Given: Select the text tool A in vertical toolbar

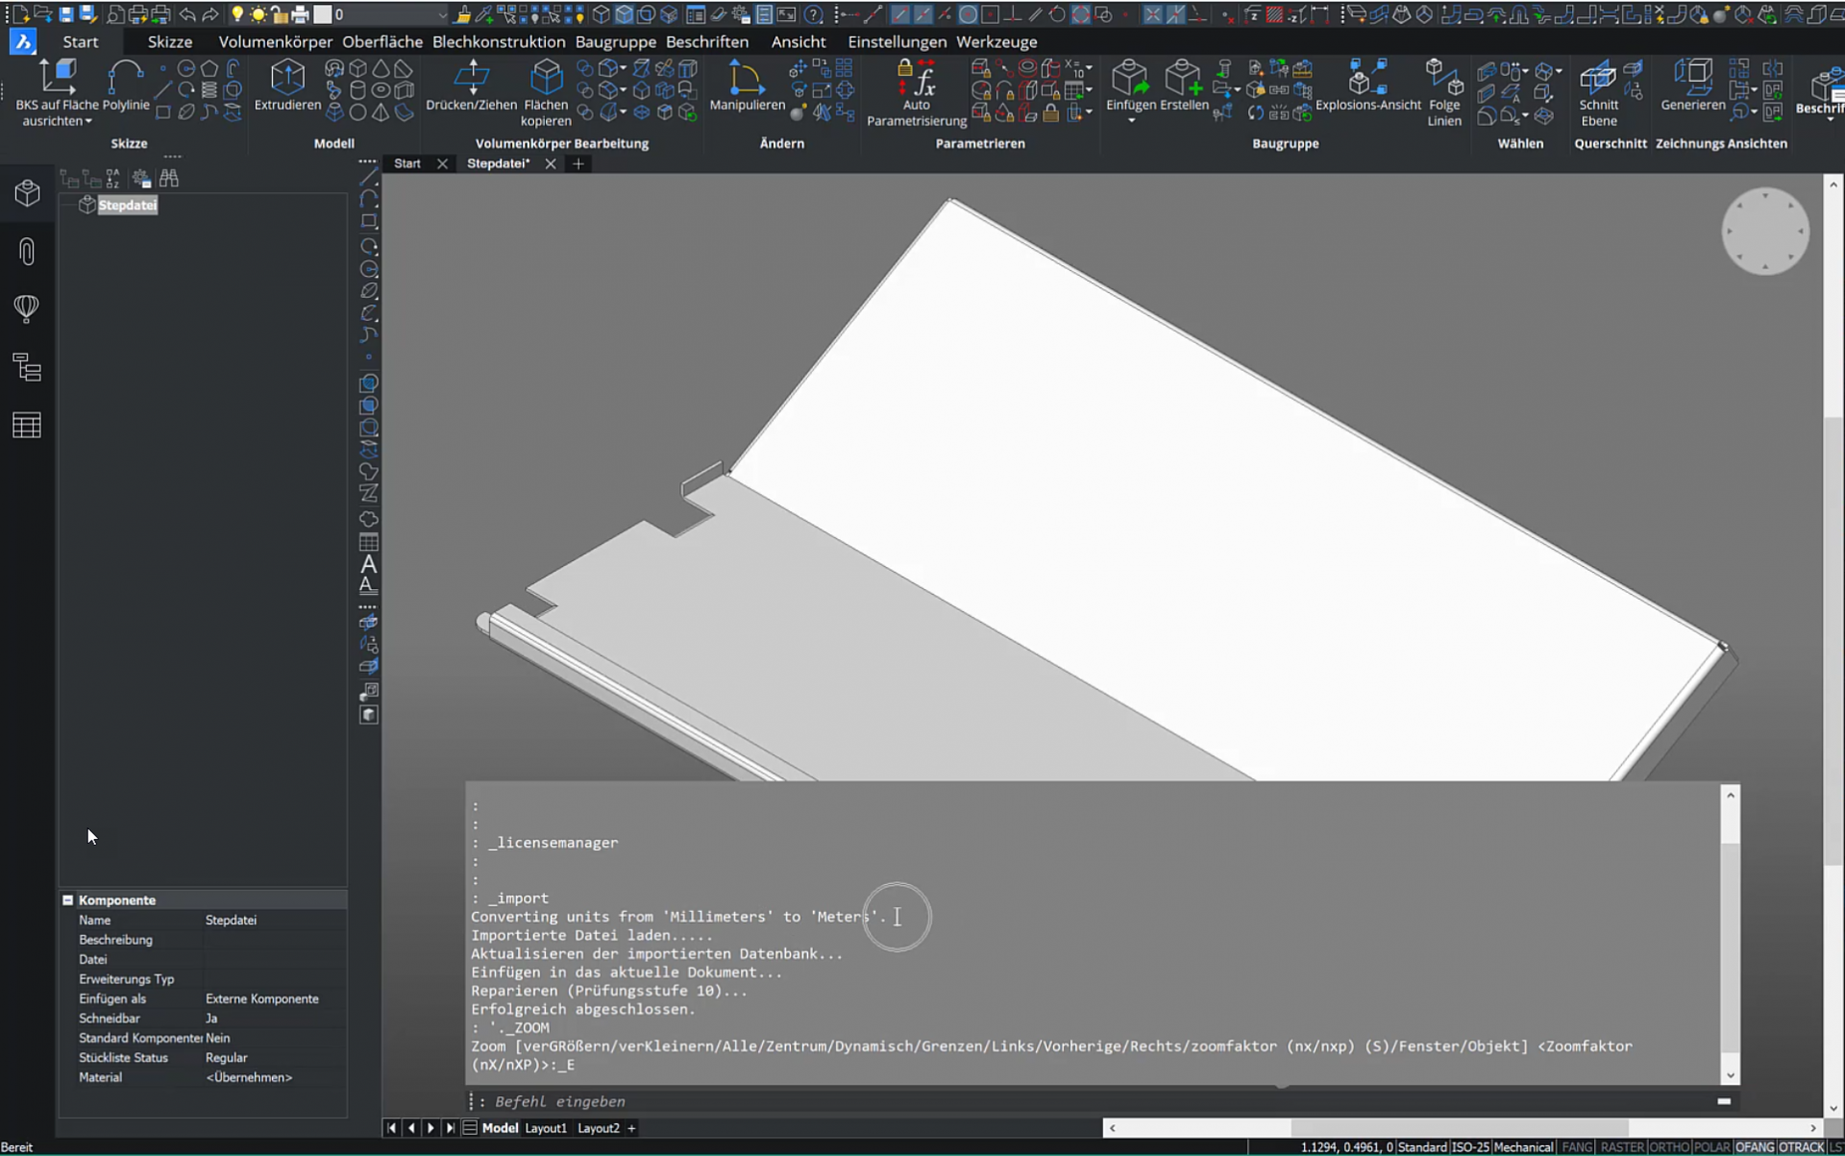Looking at the screenshot, I should pyautogui.click(x=368, y=564).
